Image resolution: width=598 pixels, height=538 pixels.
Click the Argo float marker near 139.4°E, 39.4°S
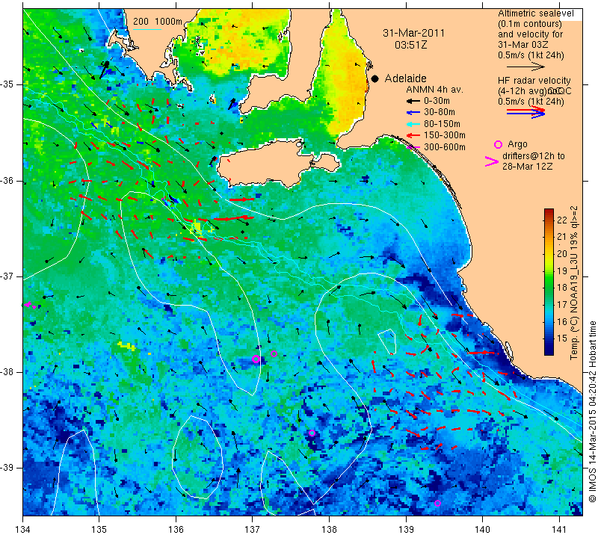click(x=437, y=503)
